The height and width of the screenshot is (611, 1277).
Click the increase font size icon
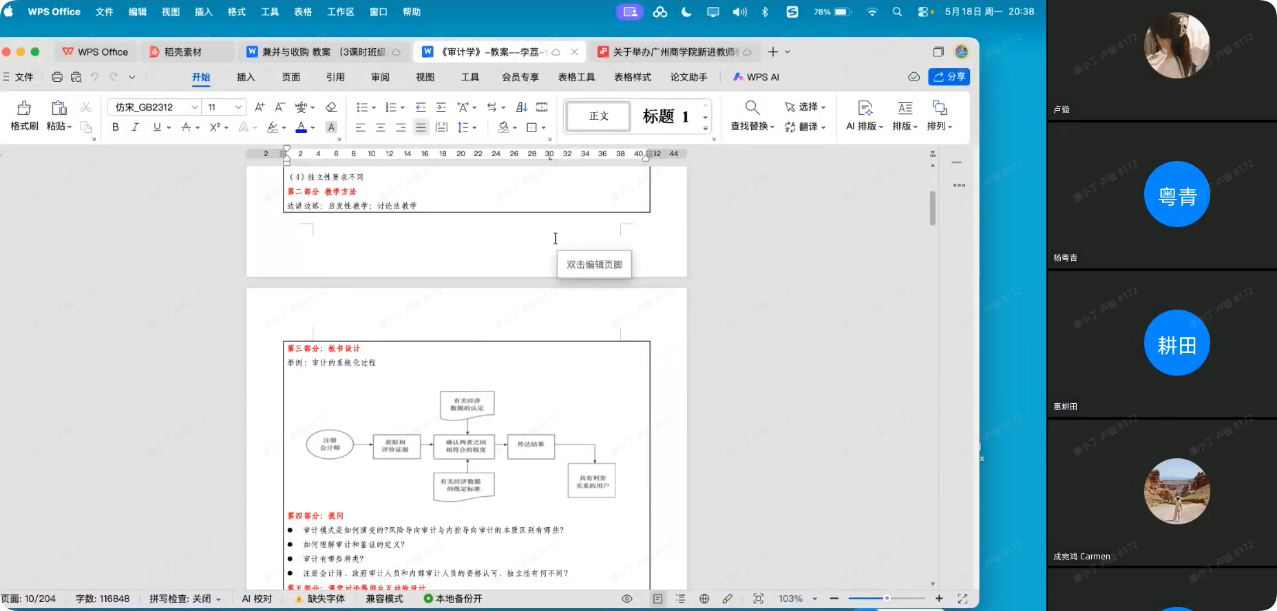point(260,107)
